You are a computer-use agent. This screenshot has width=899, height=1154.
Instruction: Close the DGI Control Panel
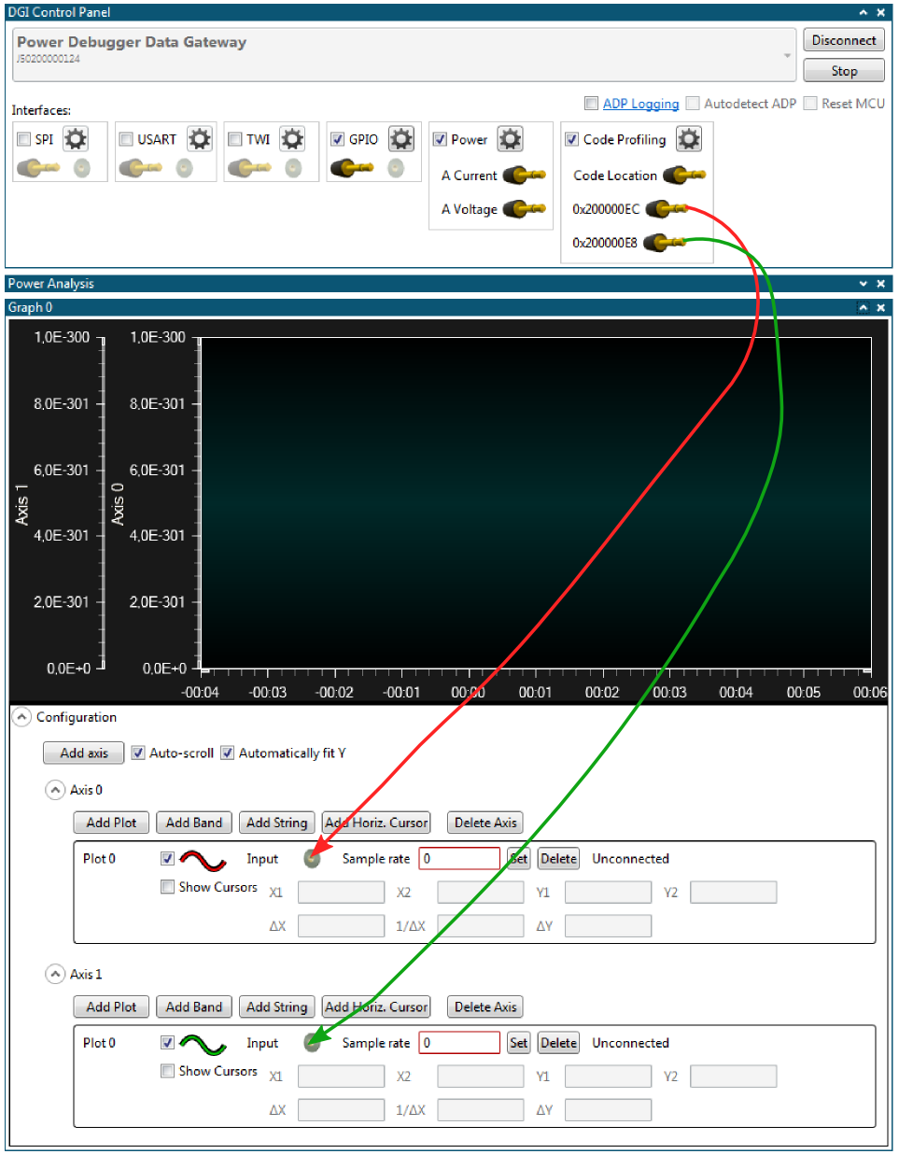coord(880,12)
